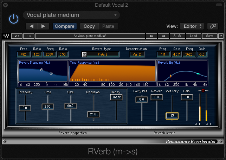Image resolution: width=226 pixels, height=160 pixels.
Task: Select the low damping marker in graph
Action: pyautogui.click(x=42, y=70)
